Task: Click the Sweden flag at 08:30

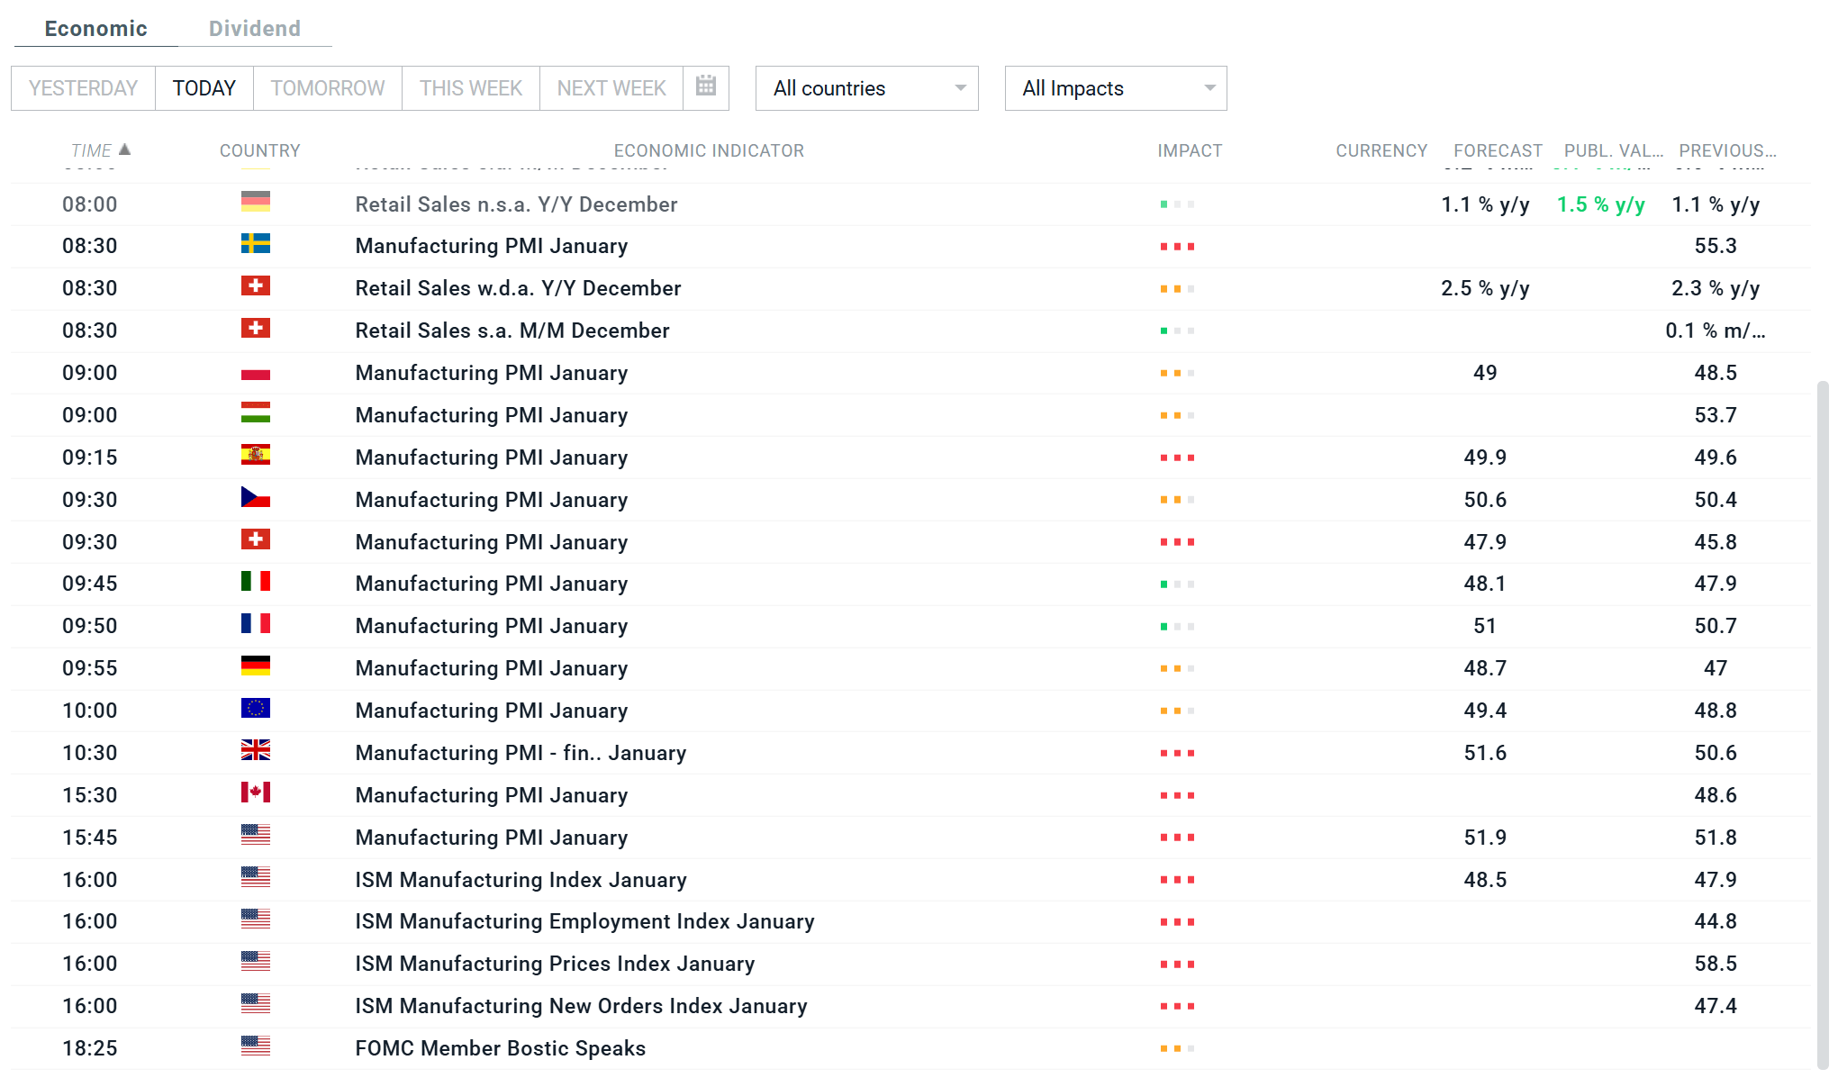Action: pos(255,244)
